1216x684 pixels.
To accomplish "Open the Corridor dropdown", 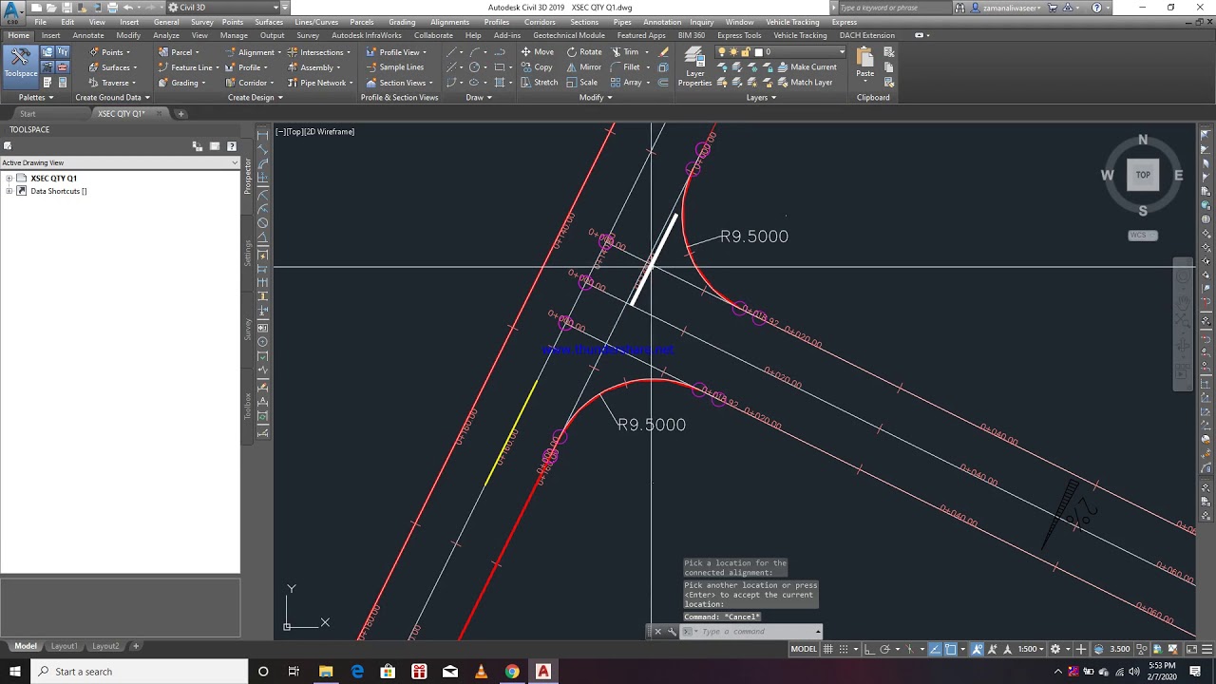I will click(250, 83).
